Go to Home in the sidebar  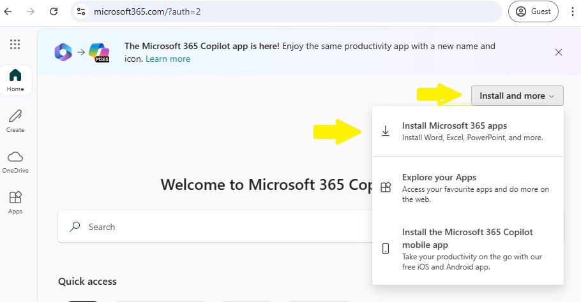click(15, 80)
